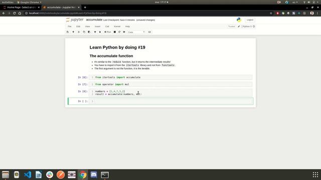Open the Files app in the dock
Image resolution: width=321 pixels, height=180 pixels.
[x=6, y=174]
